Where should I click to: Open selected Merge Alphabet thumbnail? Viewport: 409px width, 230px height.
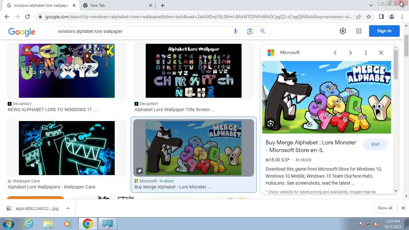[x=194, y=148]
